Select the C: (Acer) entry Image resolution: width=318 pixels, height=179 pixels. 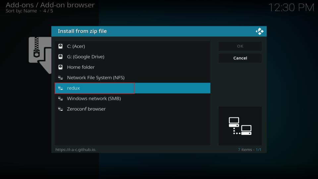(x=132, y=46)
